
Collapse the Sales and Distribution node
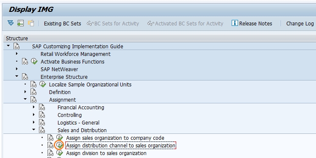tap(33, 130)
